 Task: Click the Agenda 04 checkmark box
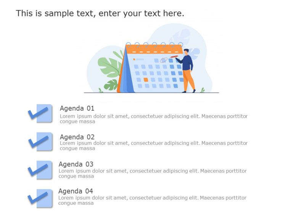(x=41, y=198)
